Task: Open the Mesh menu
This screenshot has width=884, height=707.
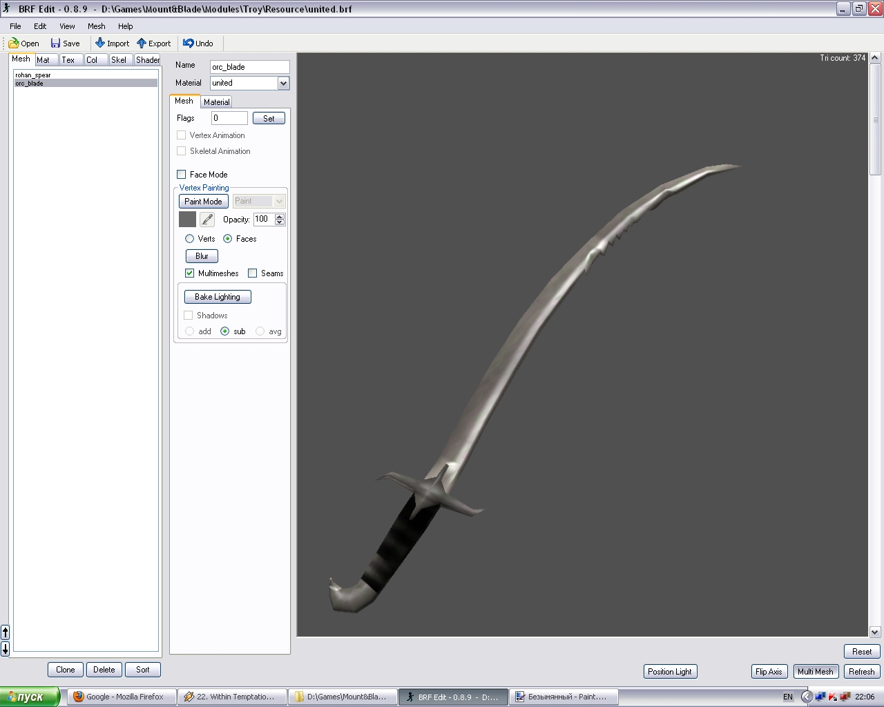Action: pos(97,26)
